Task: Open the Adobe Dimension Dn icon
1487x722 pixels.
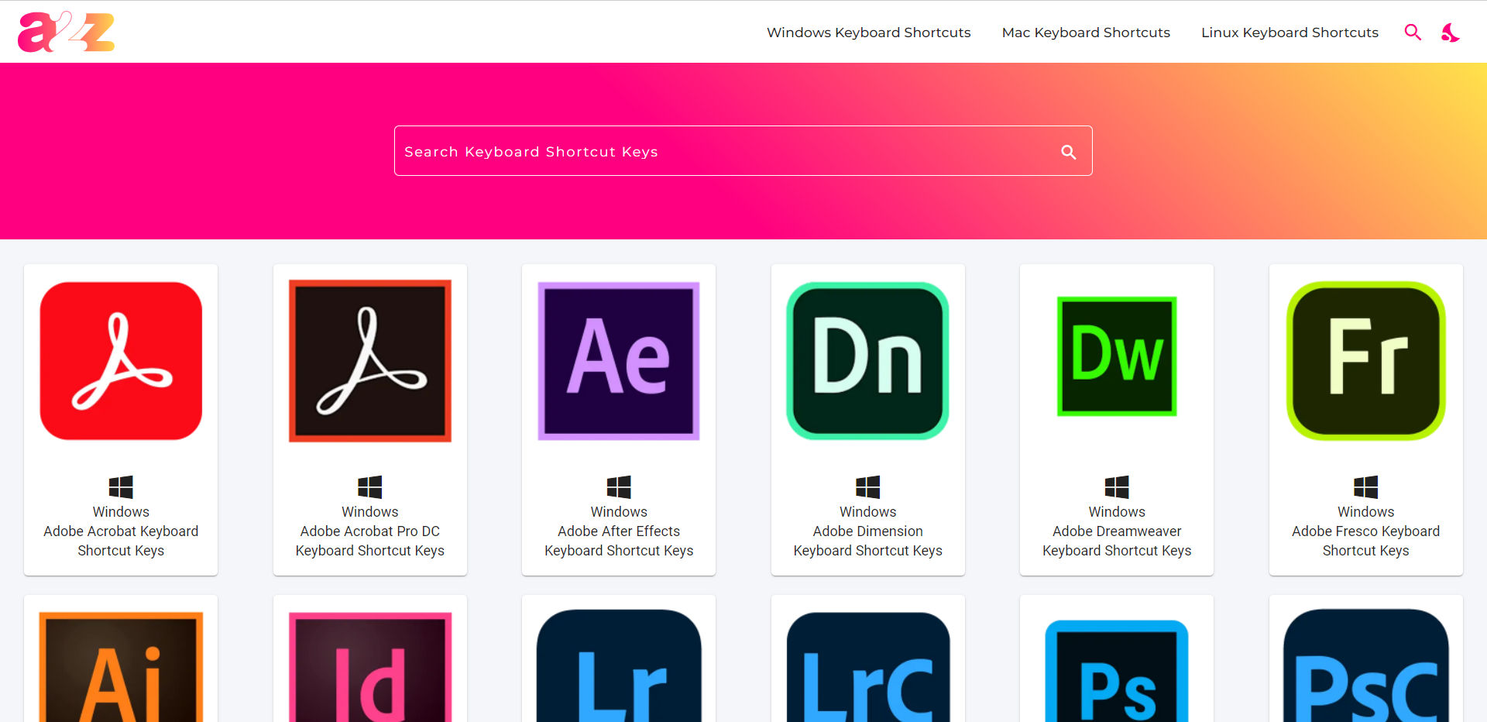Action: pos(867,361)
